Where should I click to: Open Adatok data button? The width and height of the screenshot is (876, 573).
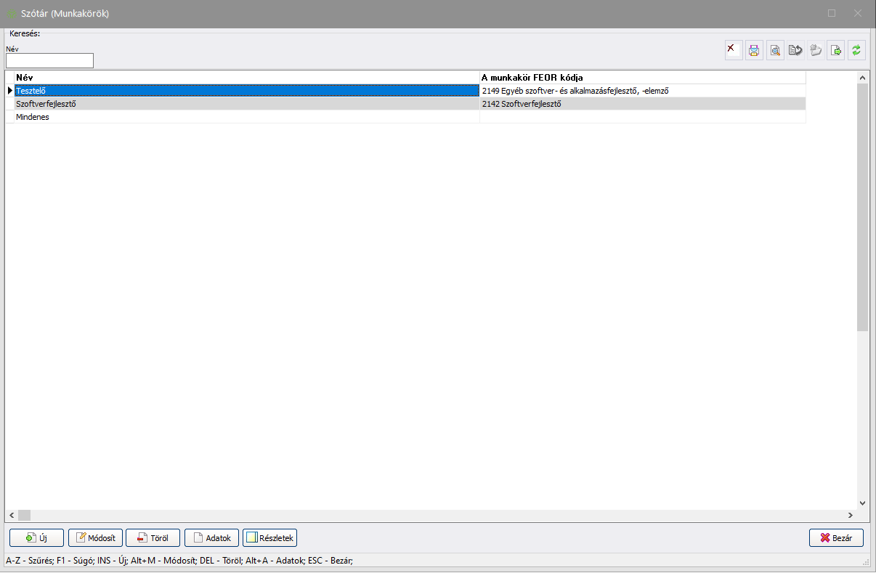211,538
